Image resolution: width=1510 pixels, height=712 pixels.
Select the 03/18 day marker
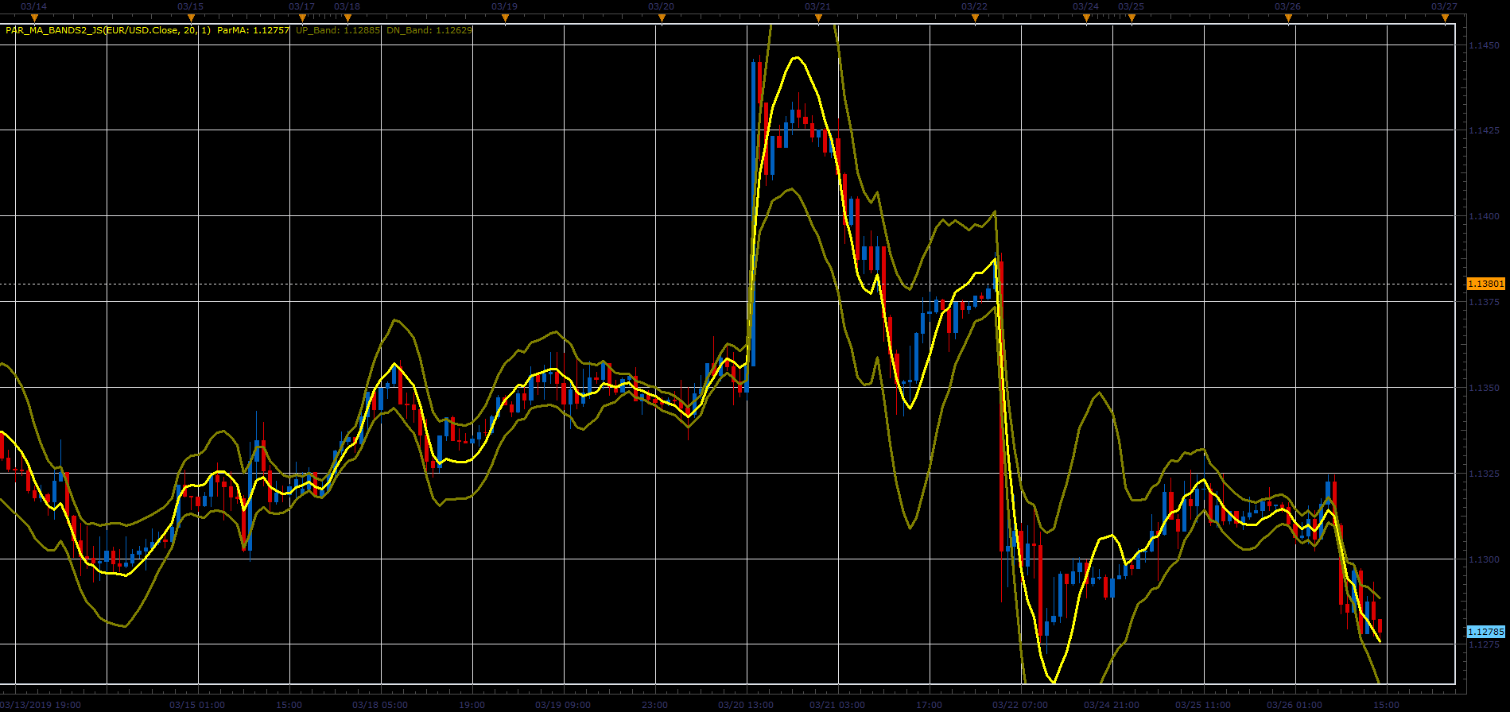click(x=347, y=18)
